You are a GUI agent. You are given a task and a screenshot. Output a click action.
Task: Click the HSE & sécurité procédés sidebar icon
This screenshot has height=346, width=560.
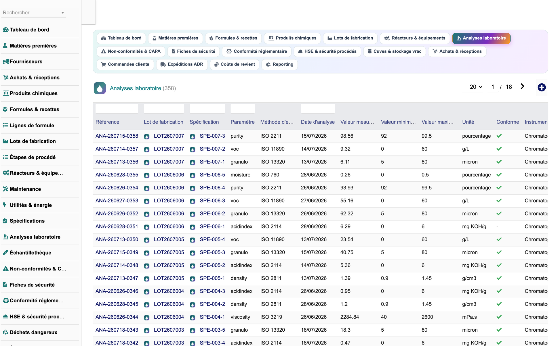5,316
